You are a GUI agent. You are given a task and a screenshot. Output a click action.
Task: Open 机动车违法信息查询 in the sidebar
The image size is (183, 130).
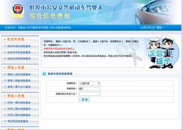point(19,46)
